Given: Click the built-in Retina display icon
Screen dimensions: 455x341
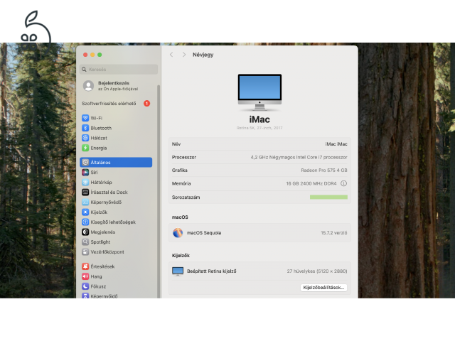Looking at the screenshot, I should [178, 271].
